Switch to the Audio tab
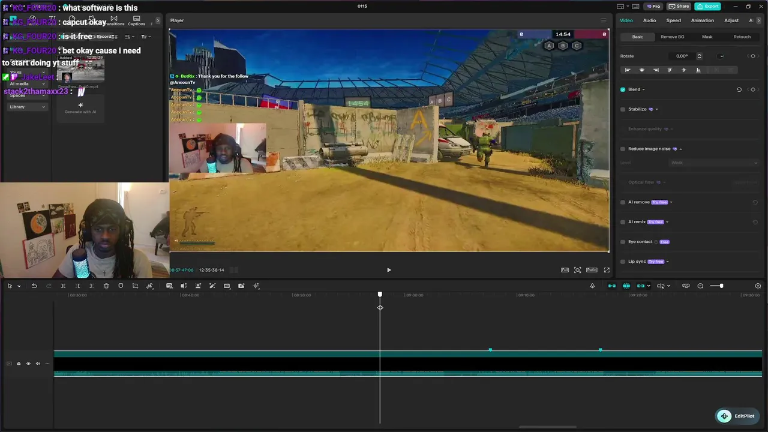This screenshot has width=768, height=432. tap(650, 20)
